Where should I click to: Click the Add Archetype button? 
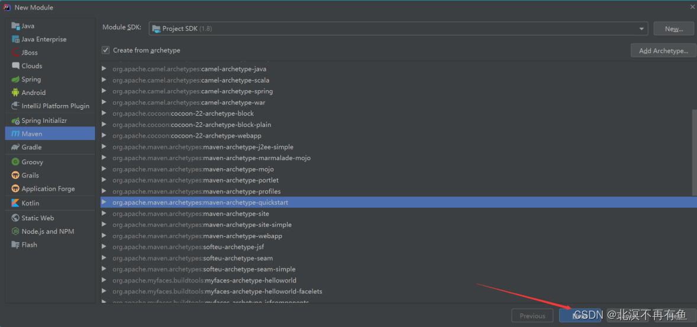663,51
